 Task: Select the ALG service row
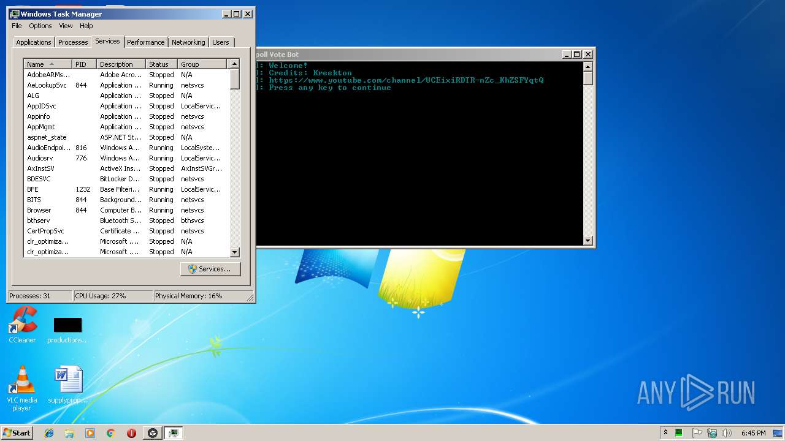click(126, 96)
